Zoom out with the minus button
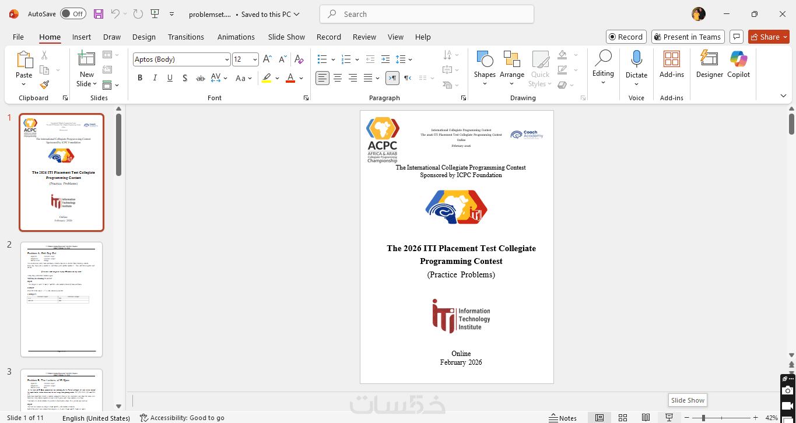796x423 pixels. coord(686,418)
